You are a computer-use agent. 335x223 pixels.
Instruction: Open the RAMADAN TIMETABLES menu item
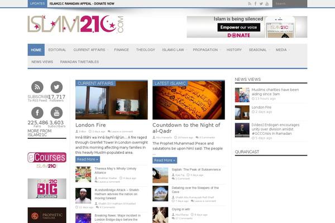79,62
